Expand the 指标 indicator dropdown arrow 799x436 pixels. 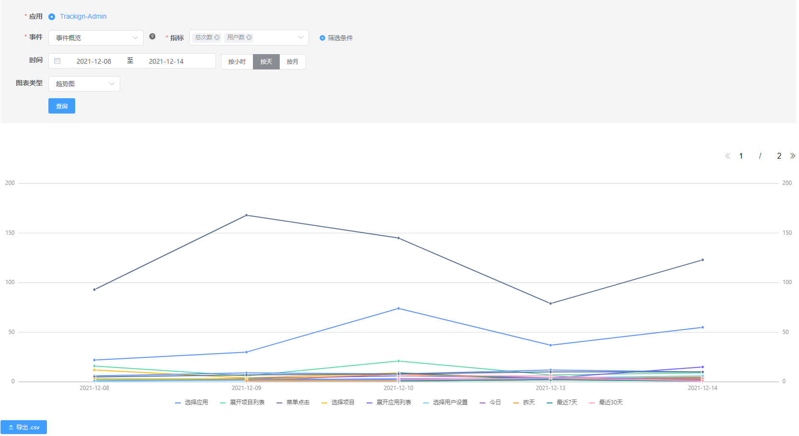coord(301,37)
